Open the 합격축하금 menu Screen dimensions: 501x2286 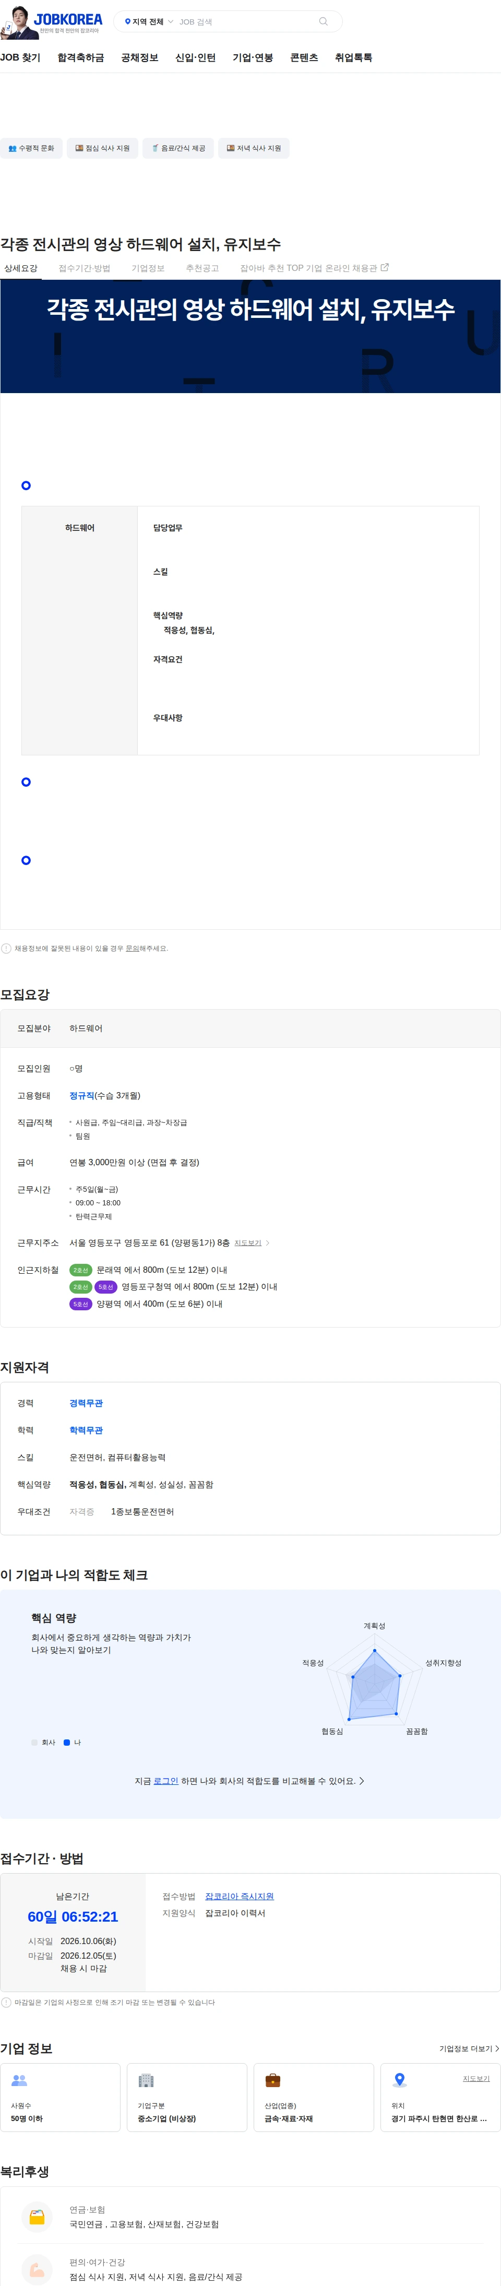click(81, 57)
